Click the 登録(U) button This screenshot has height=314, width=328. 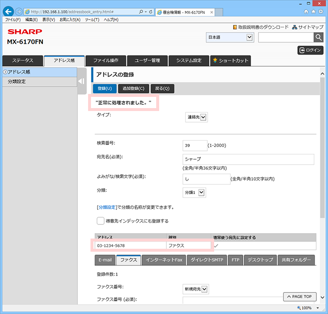(x=105, y=89)
